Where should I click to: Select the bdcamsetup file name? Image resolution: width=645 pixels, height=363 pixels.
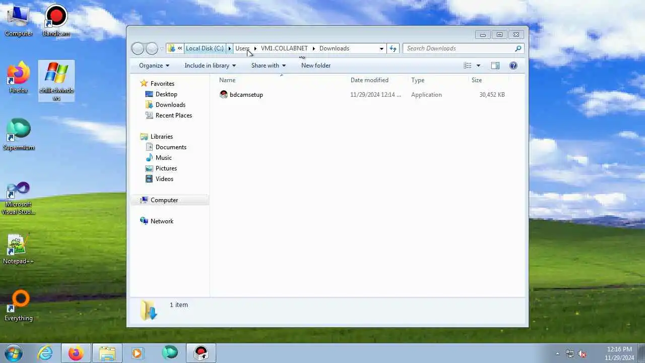tap(246, 95)
